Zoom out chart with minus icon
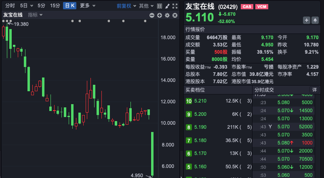The height and width of the screenshot is (178, 324). tap(152, 15)
